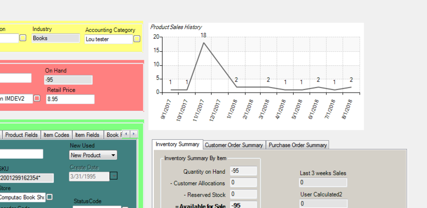The width and height of the screenshot is (427, 208).
Task: Click lookup button beside Accounting Category field
Action: [x=137, y=39]
